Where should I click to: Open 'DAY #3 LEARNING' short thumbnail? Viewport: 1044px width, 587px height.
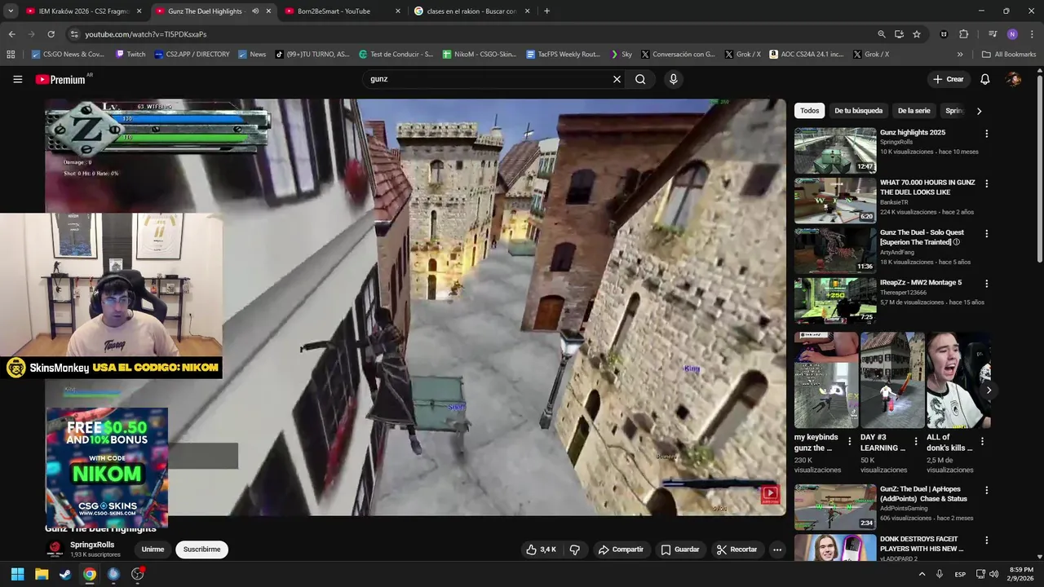coord(892,380)
